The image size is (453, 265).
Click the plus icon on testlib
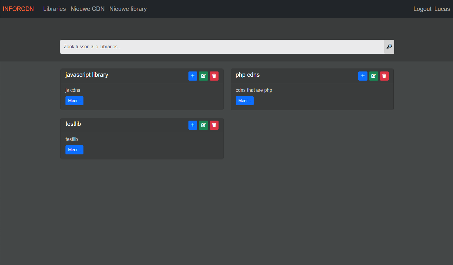click(x=193, y=125)
